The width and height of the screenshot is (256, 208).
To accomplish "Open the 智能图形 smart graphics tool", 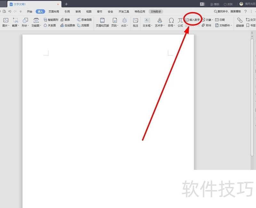I will tap(51, 20).
